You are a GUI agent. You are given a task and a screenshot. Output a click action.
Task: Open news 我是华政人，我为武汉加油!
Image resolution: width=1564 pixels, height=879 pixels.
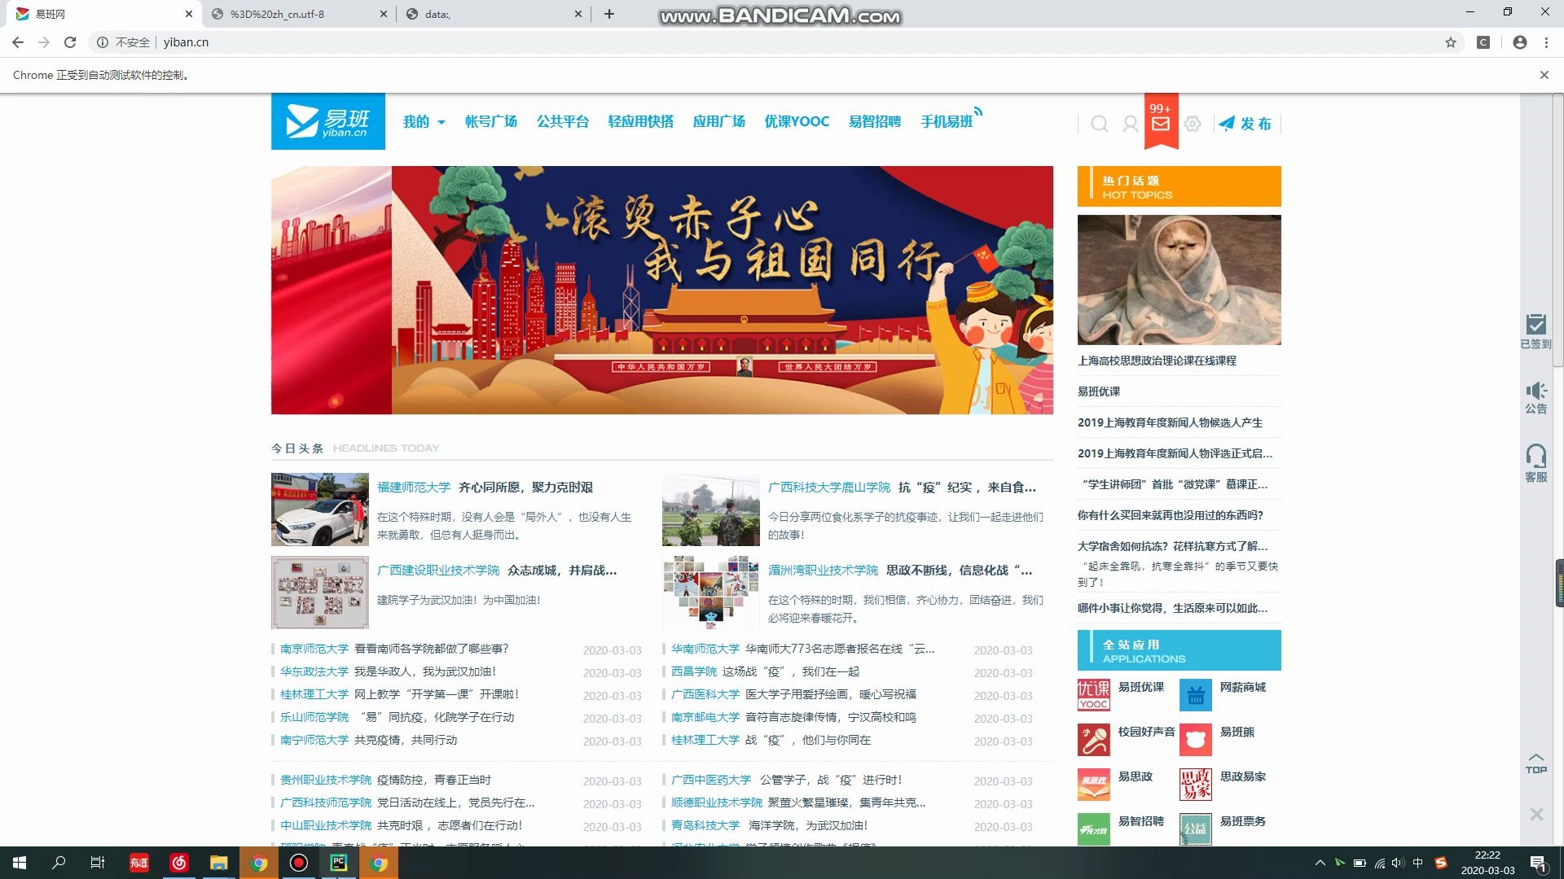click(424, 671)
